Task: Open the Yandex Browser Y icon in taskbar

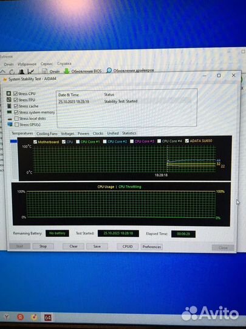Action: click(7, 317)
